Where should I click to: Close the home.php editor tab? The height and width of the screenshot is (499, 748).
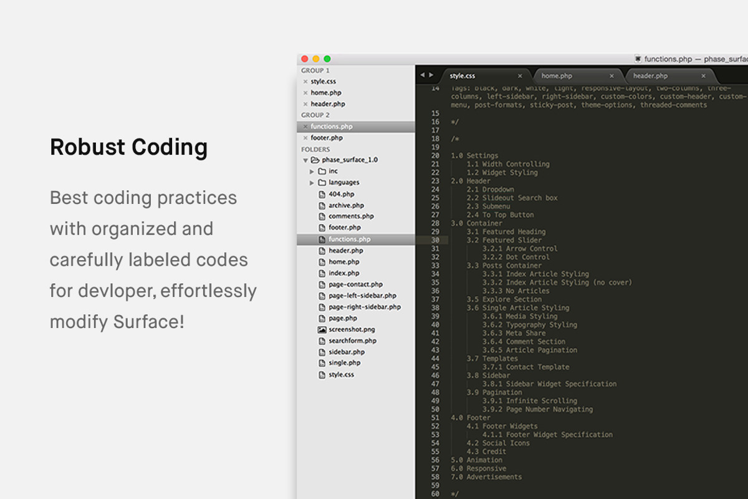coord(611,76)
